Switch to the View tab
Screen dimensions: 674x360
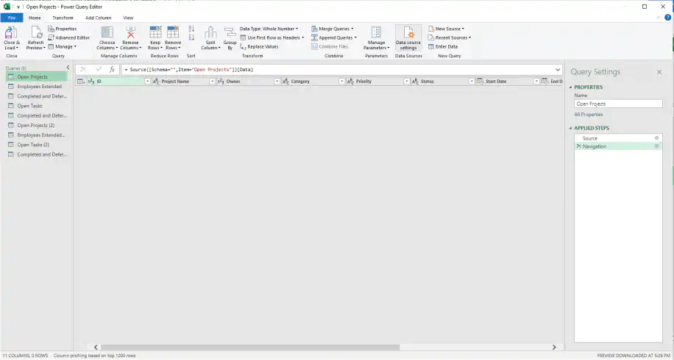(128, 18)
